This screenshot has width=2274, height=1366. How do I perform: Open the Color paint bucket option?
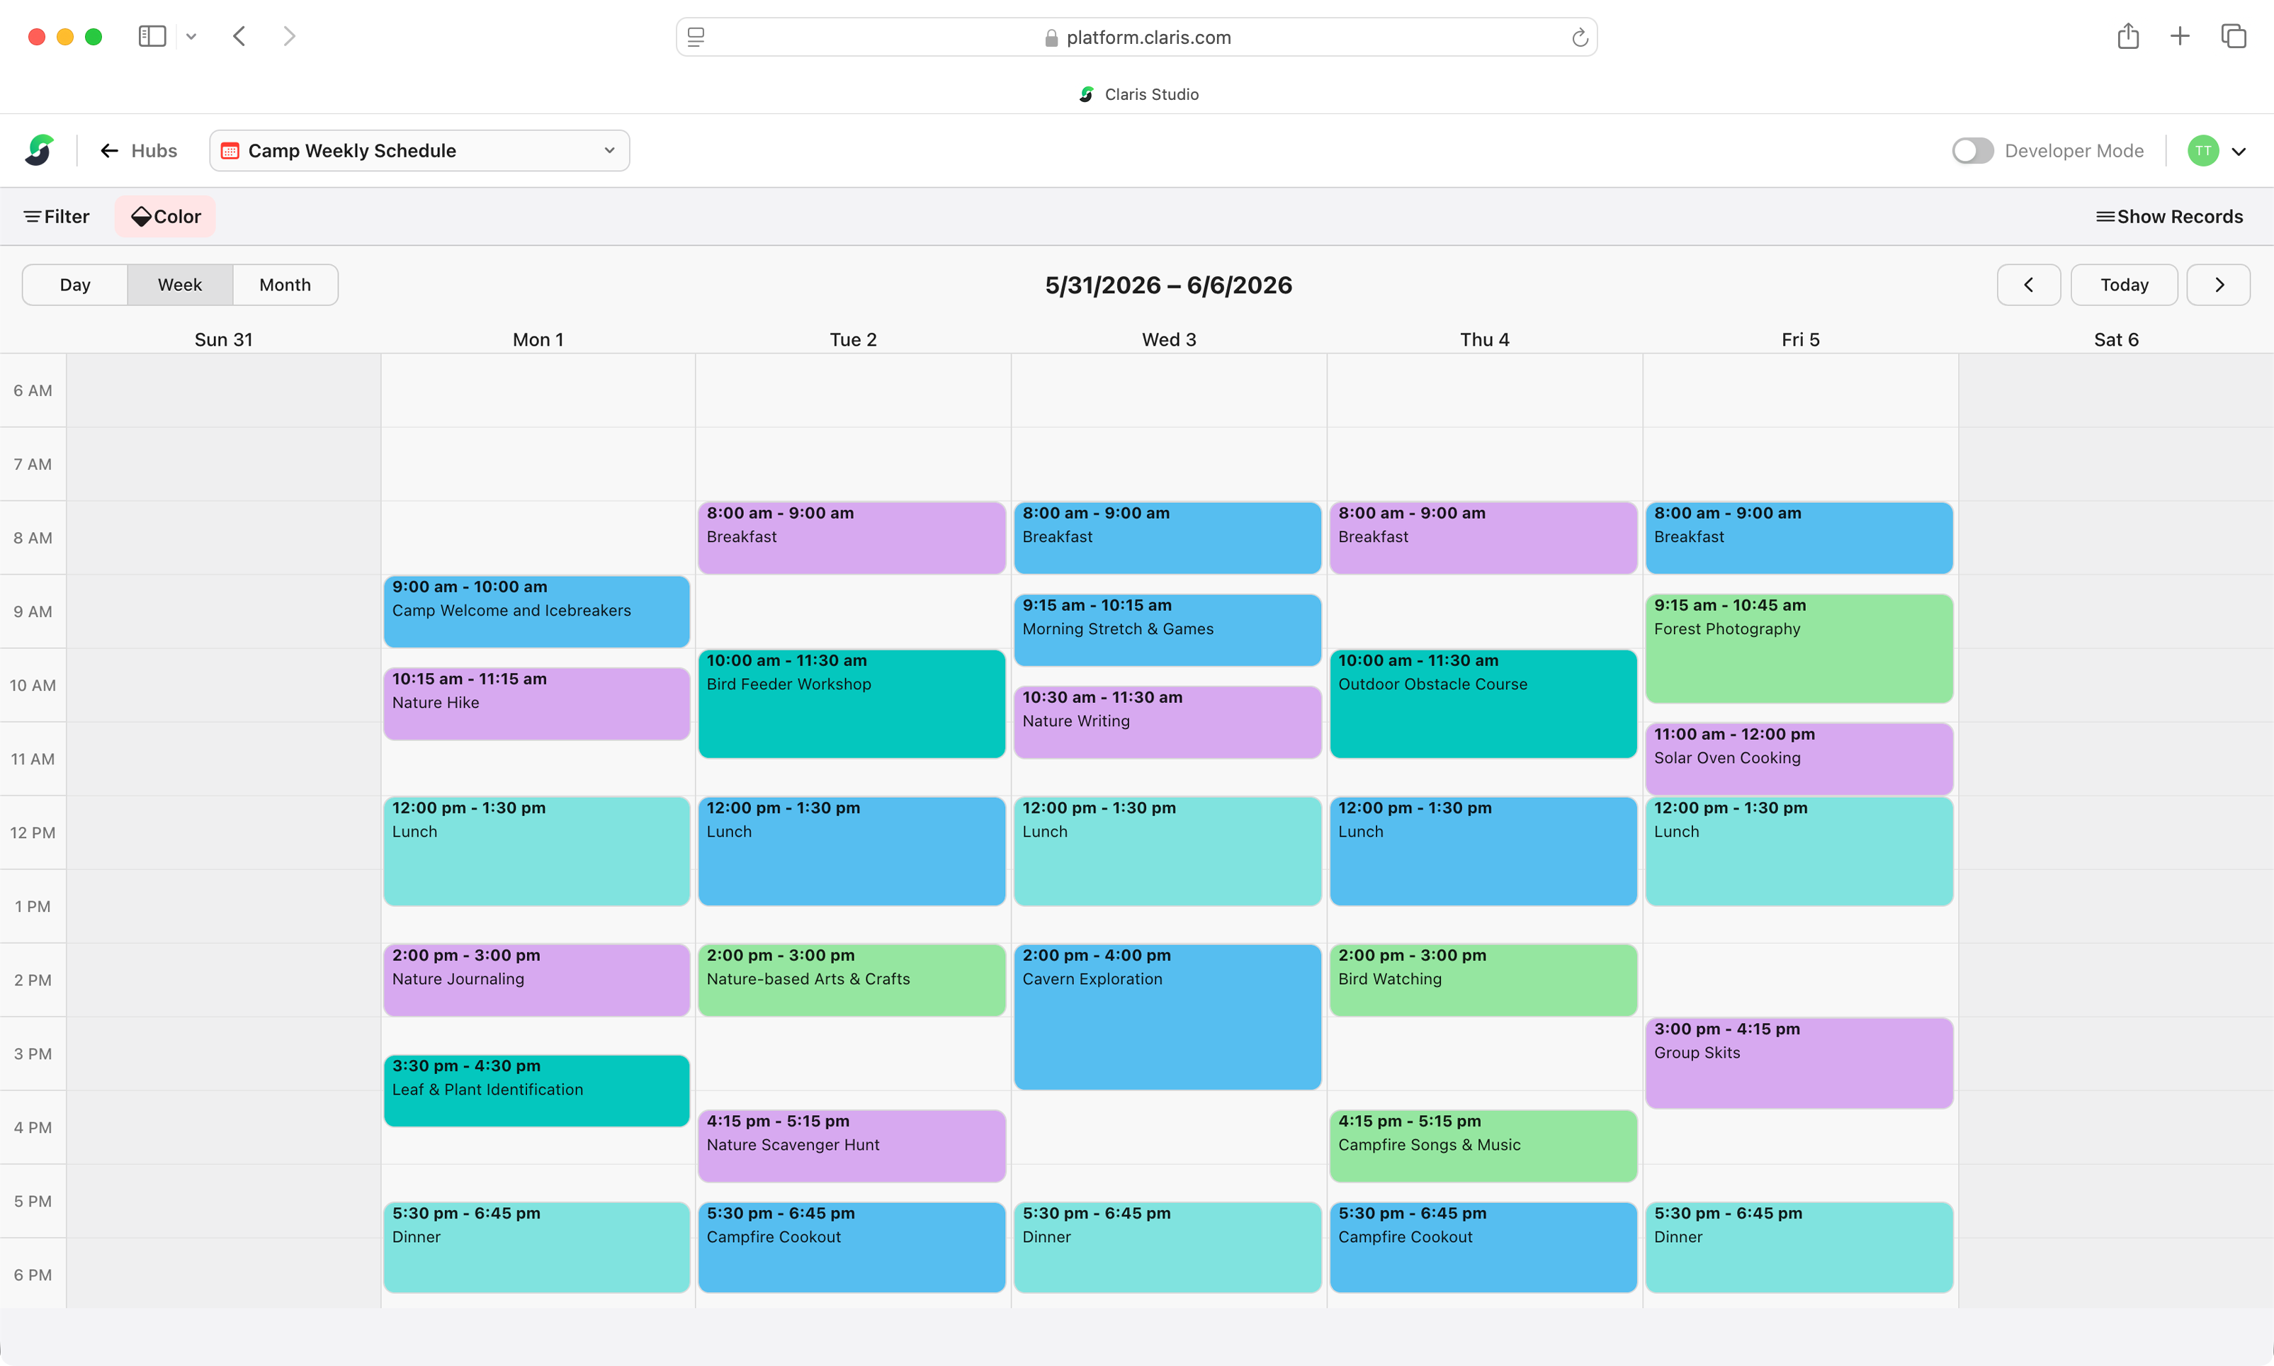(166, 216)
